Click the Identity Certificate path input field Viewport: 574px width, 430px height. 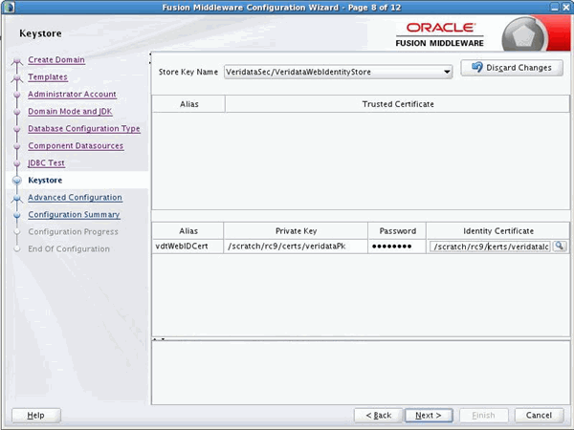point(490,247)
